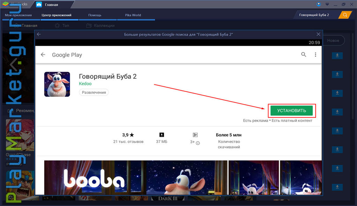The image size is (357, 206).
Task: Click the Коллекции folder icon
Action: pos(89,25)
